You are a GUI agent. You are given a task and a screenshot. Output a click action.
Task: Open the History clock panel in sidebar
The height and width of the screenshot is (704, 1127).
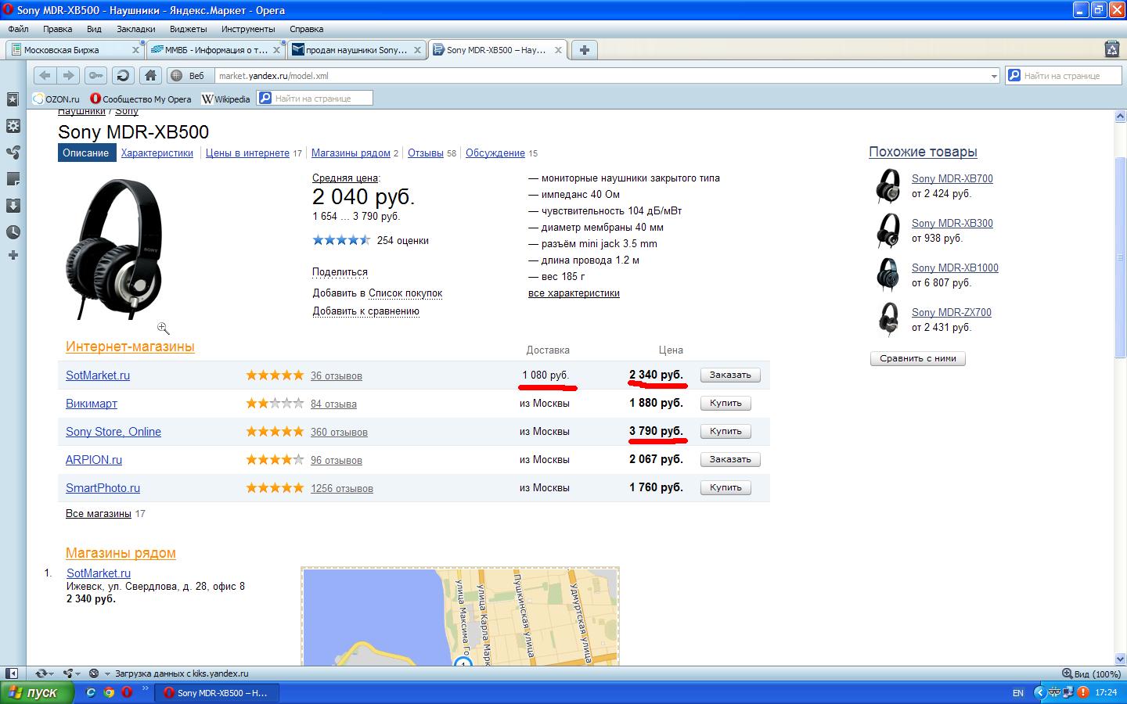click(x=13, y=232)
